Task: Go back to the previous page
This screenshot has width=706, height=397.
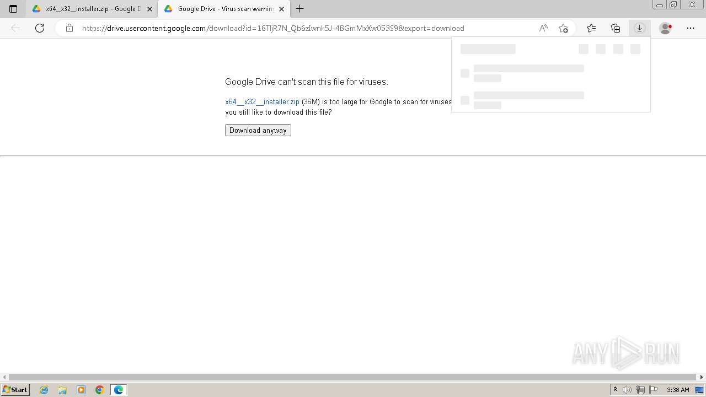Action: [15, 28]
